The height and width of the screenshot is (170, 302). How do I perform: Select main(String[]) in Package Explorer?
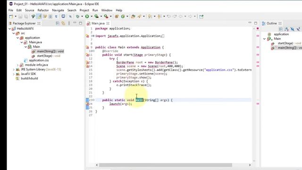(x=50, y=51)
